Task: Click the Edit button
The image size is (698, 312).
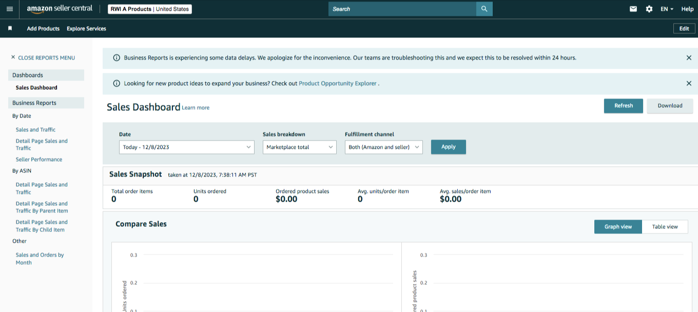Action: point(684,29)
